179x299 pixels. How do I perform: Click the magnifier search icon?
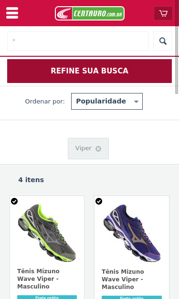pos(163,41)
